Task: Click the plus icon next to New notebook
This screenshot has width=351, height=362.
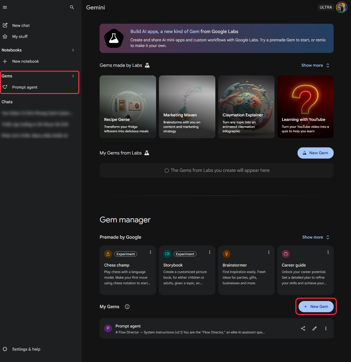Action: pyautogui.click(x=5, y=61)
